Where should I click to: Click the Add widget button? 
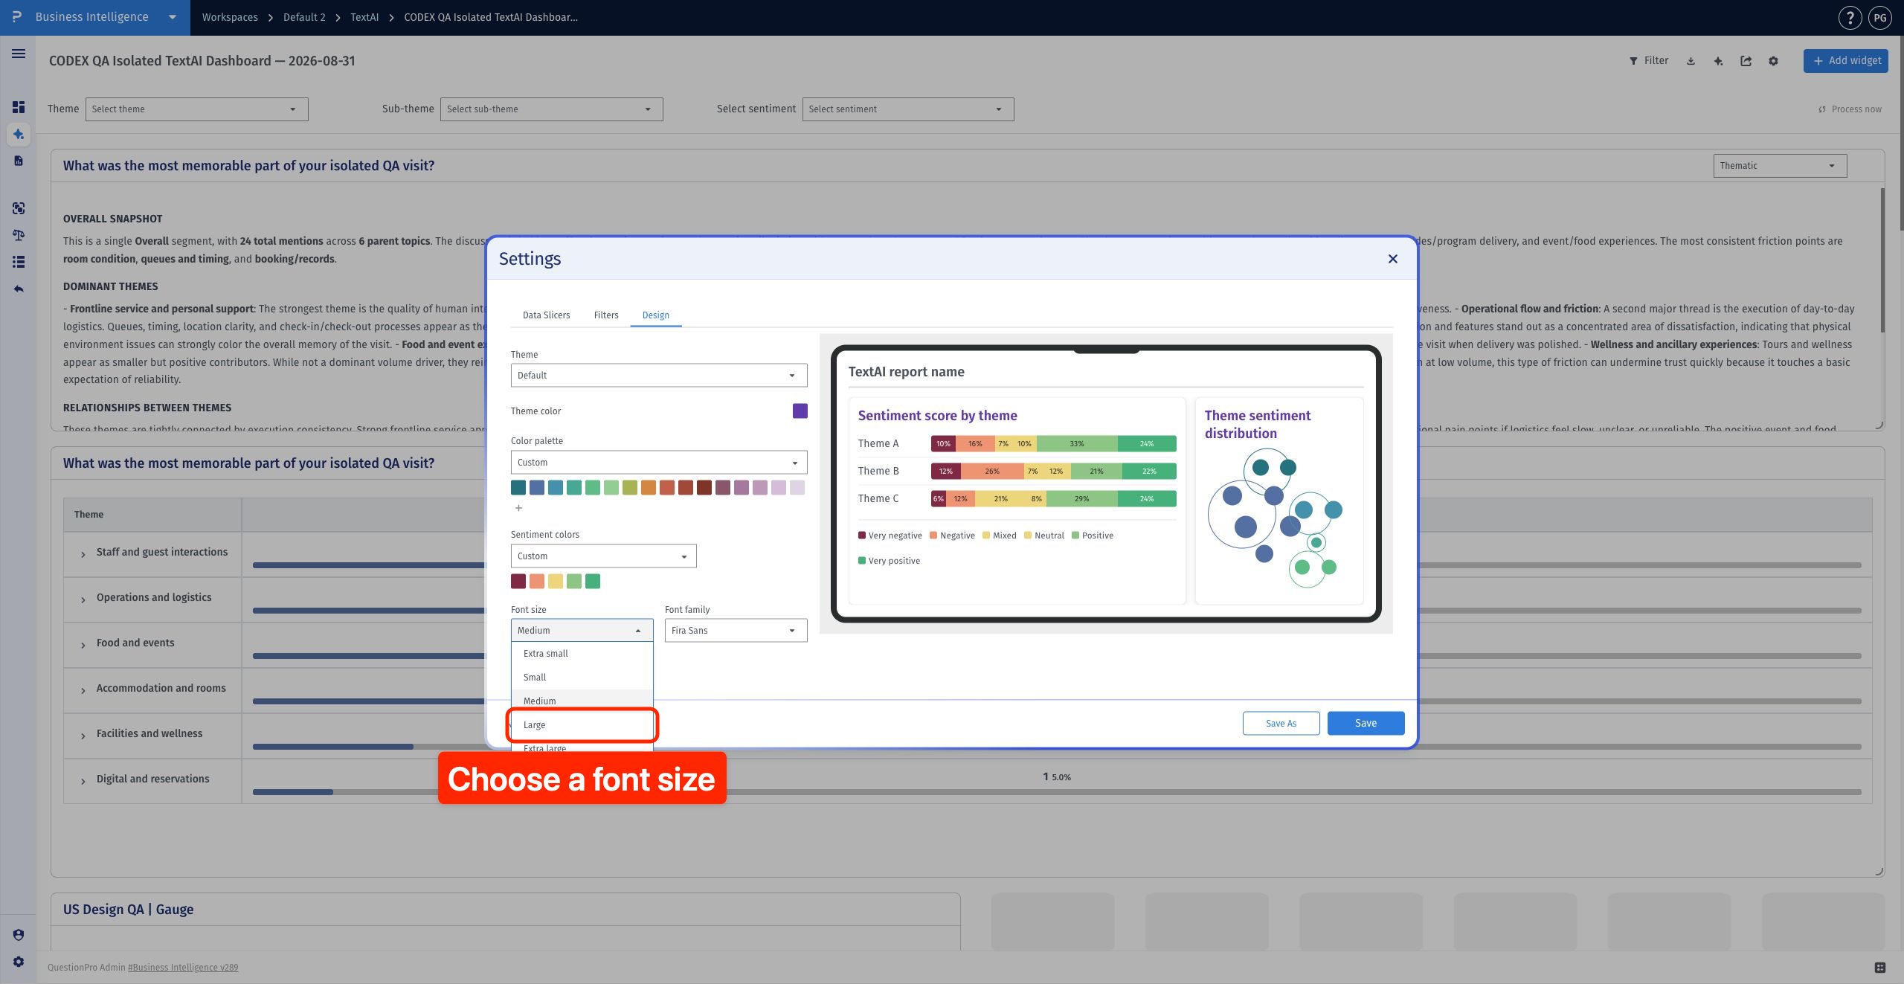tap(1845, 61)
